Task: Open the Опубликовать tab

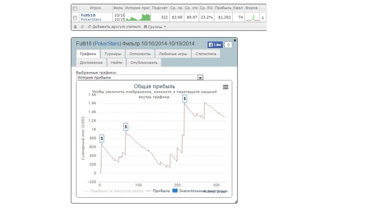Action: [144, 62]
